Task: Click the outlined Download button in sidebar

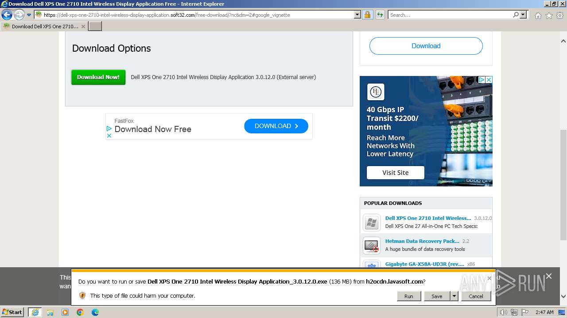Action: tap(426, 46)
